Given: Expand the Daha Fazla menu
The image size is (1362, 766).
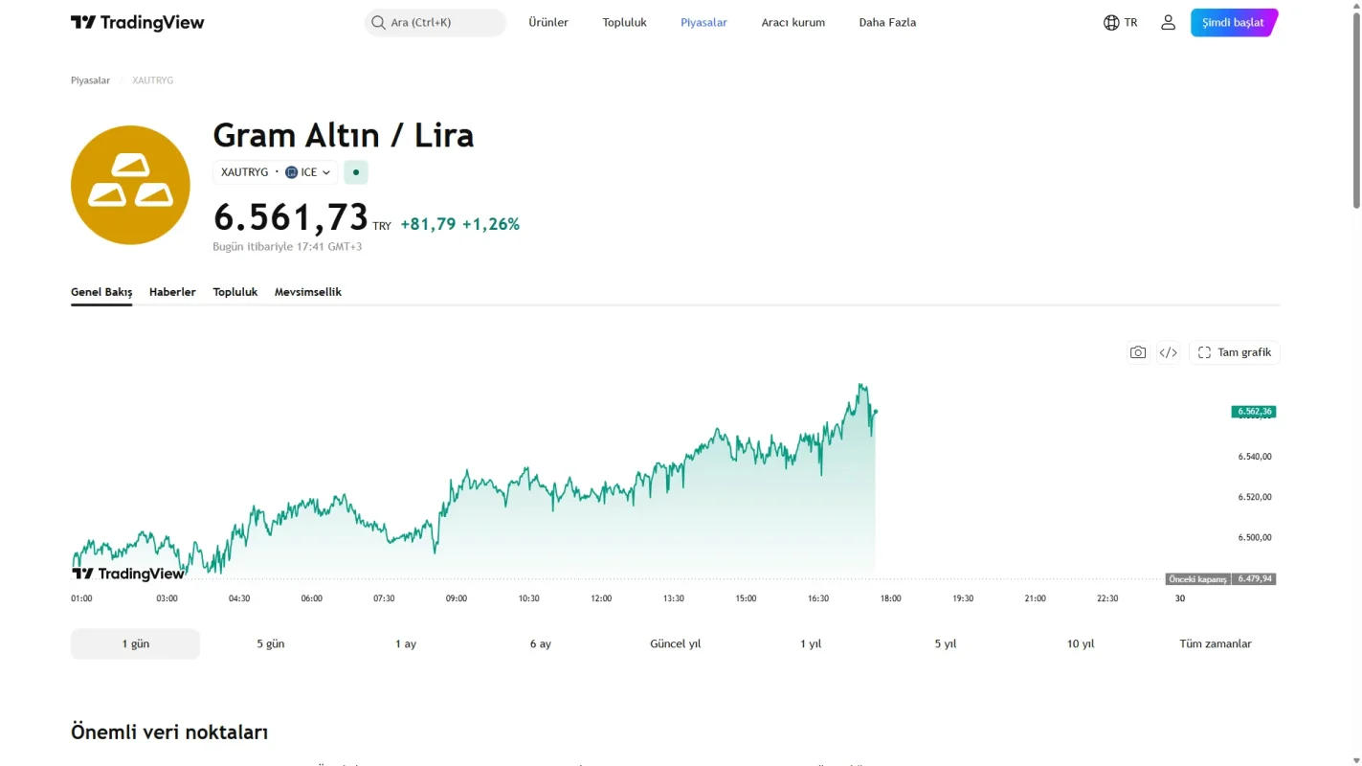Looking at the screenshot, I should pyautogui.click(x=887, y=22).
